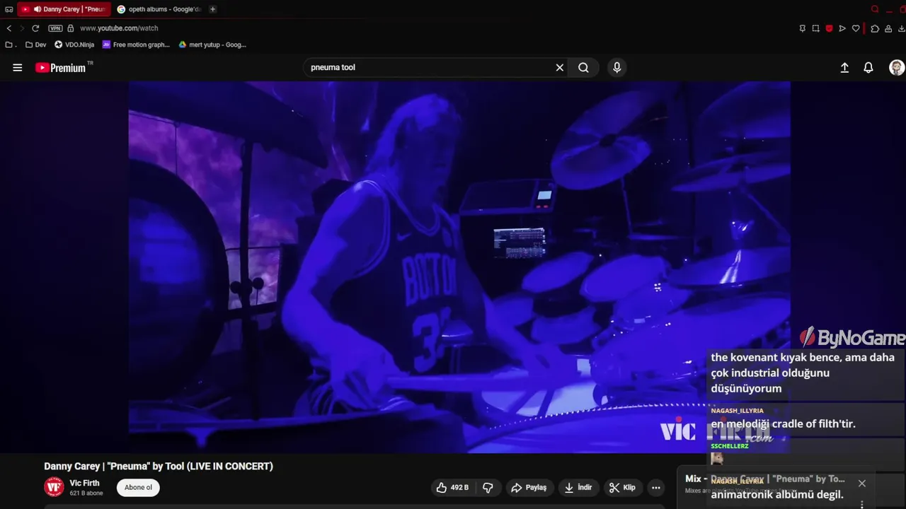Open the tab islands workspace icon
Screen dimensions: 906x509
coord(8,9)
